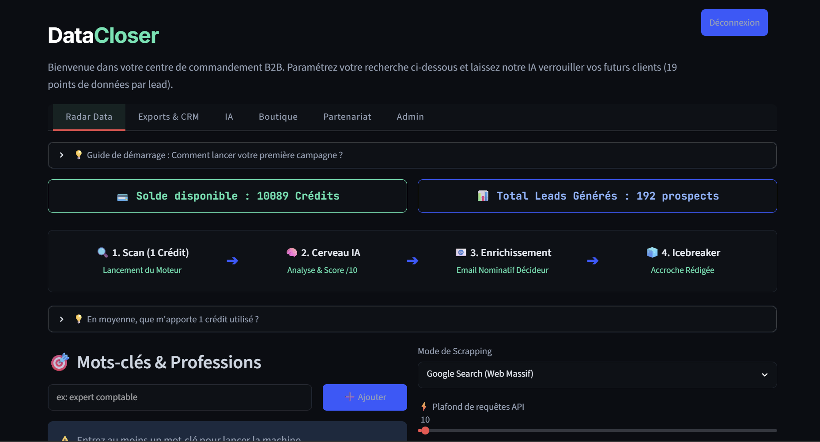Click the 'Mode de Scrapping' label
820x442 pixels.
(455, 351)
